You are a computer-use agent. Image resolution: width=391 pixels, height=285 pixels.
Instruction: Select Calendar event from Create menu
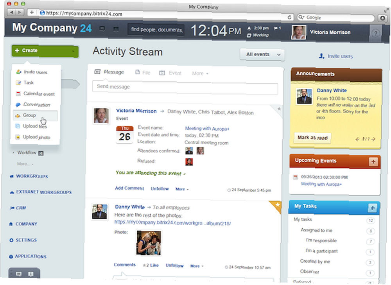(x=39, y=94)
